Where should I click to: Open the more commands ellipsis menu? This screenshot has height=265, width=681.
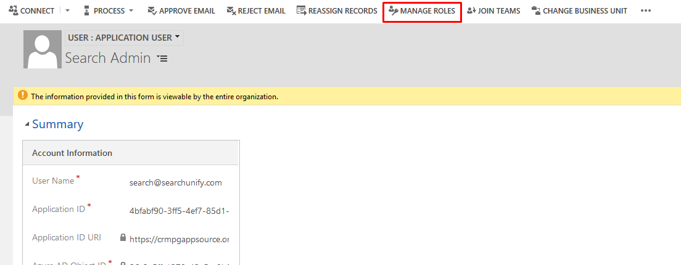[x=646, y=11]
